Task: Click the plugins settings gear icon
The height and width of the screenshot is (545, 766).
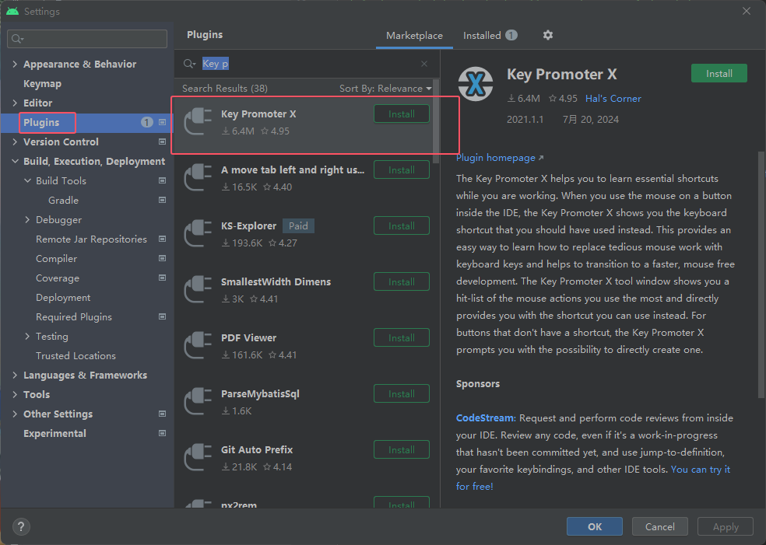Action: (547, 35)
